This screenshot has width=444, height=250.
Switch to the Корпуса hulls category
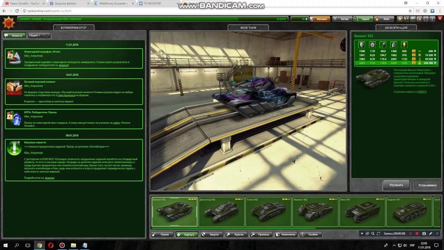(187, 235)
